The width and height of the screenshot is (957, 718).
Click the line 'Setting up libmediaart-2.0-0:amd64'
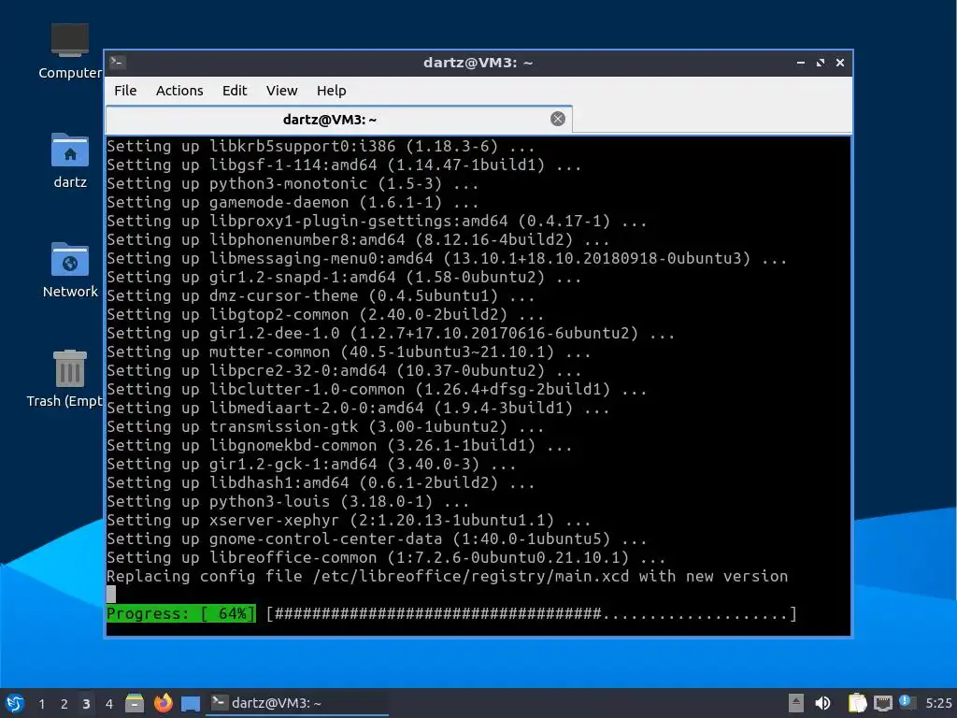pos(358,408)
